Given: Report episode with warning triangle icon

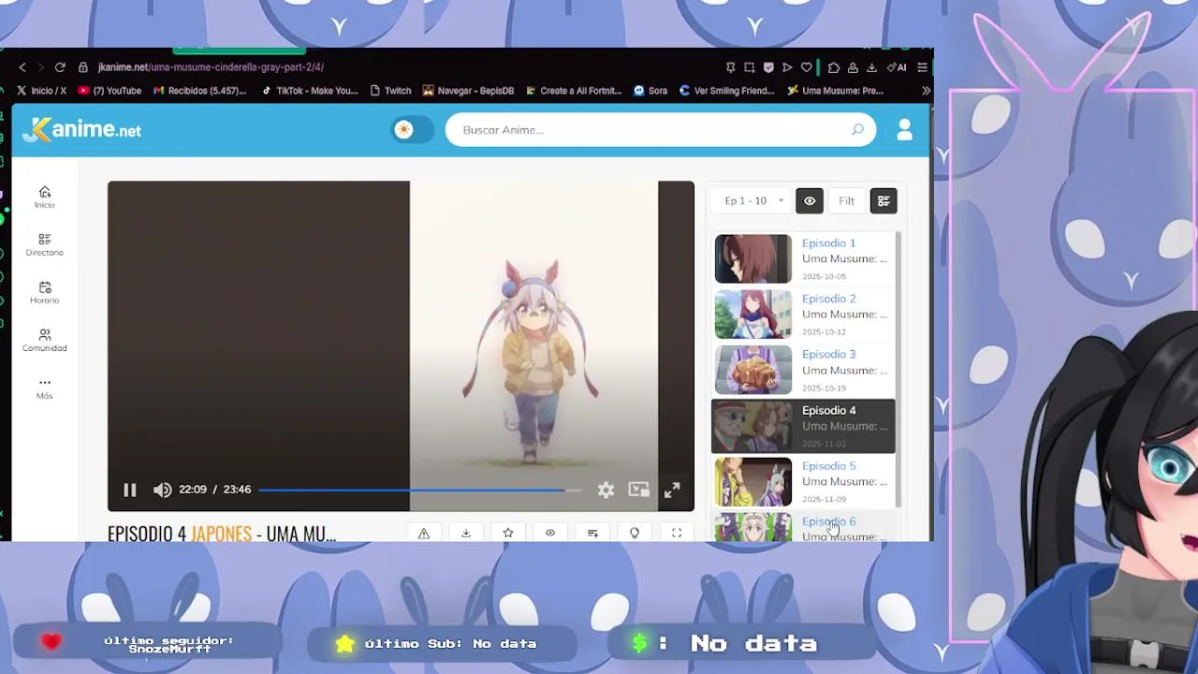Looking at the screenshot, I should 424,533.
